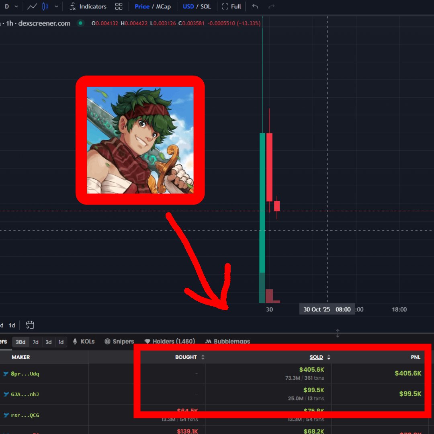Viewport: 434px width, 434px height.
Task: Expand the chart style dropdown arrow
Action: (57, 6)
